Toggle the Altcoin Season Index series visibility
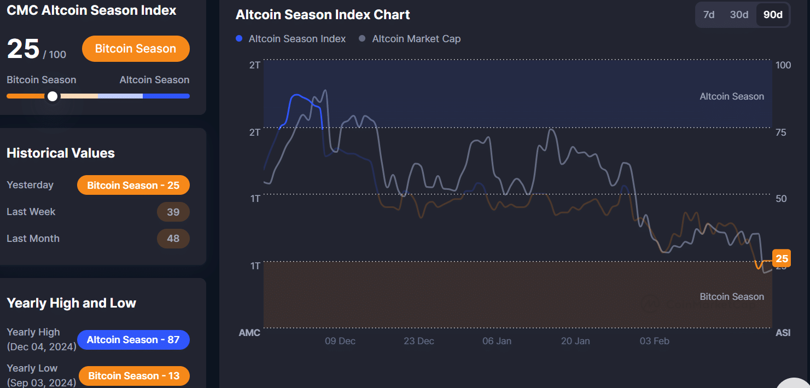The image size is (810, 388). [297, 38]
